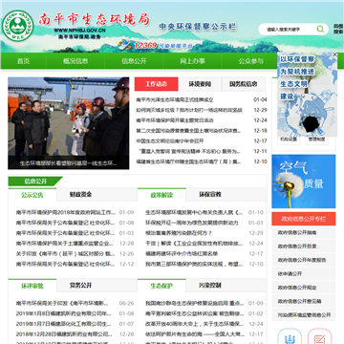This screenshot has width=344, height=344.
Task: Open the 管理制度 button
Action: click(x=316, y=140)
